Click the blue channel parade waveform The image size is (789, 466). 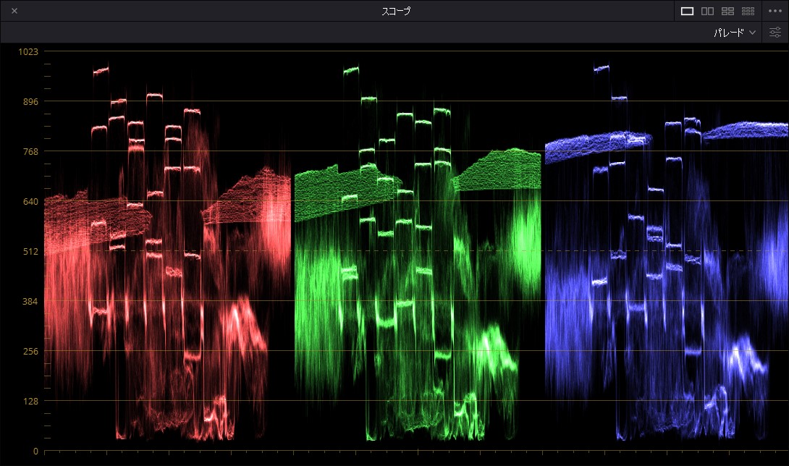click(667, 253)
